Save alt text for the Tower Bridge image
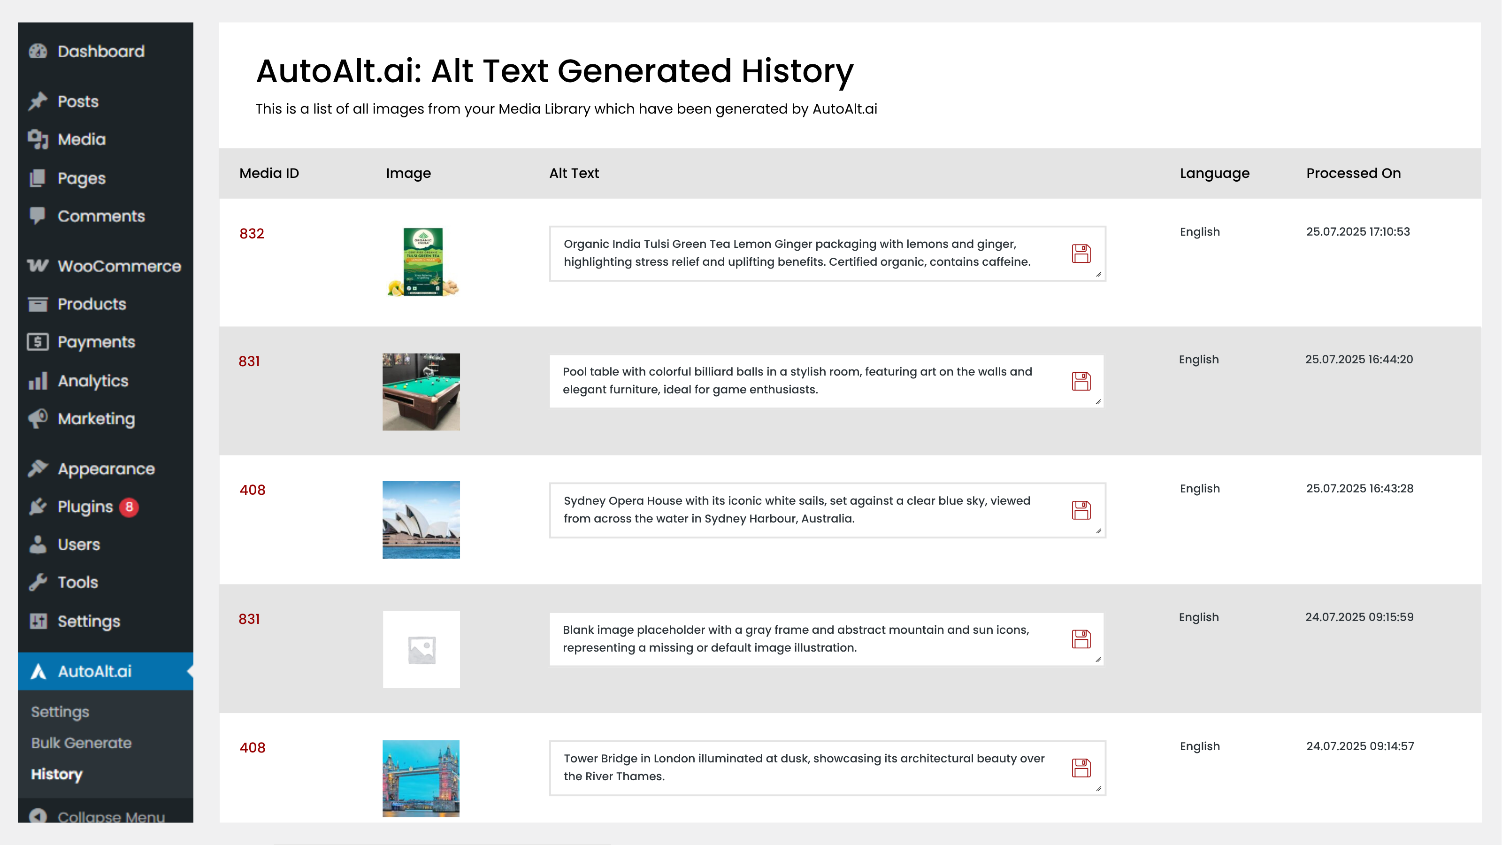Image resolution: width=1502 pixels, height=845 pixels. pyautogui.click(x=1081, y=768)
